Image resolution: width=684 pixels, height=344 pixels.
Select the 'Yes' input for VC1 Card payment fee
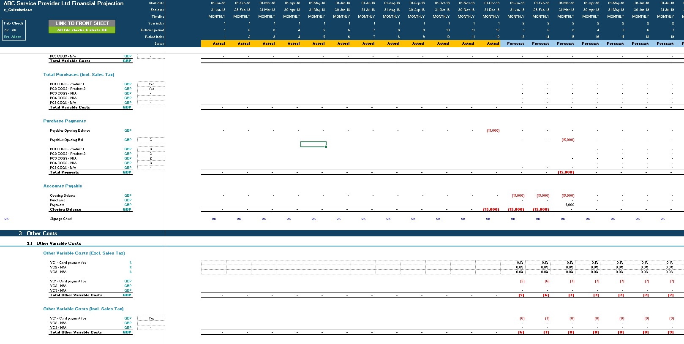click(x=151, y=318)
